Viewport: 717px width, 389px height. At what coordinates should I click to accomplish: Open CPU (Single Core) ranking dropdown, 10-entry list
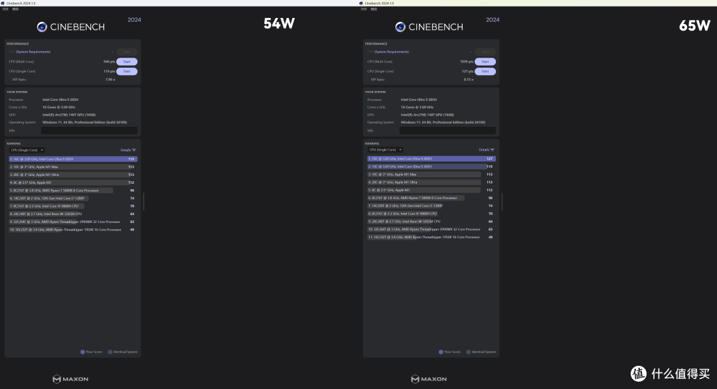pyautogui.click(x=27, y=150)
